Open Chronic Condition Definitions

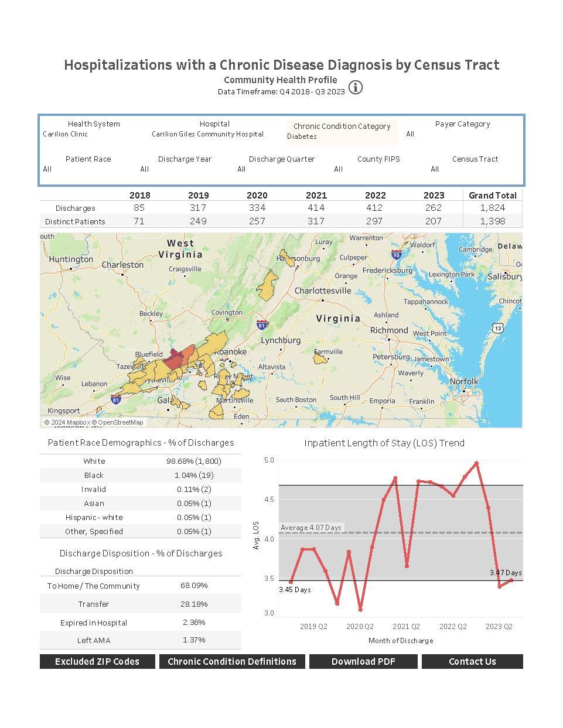(x=232, y=661)
